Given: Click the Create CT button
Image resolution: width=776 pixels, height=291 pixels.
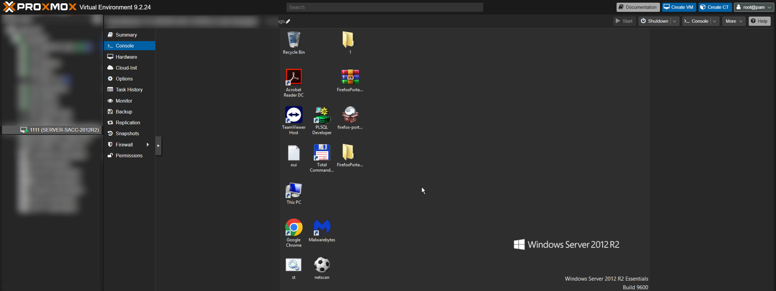Looking at the screenshot, I should (x=715, y=7).
